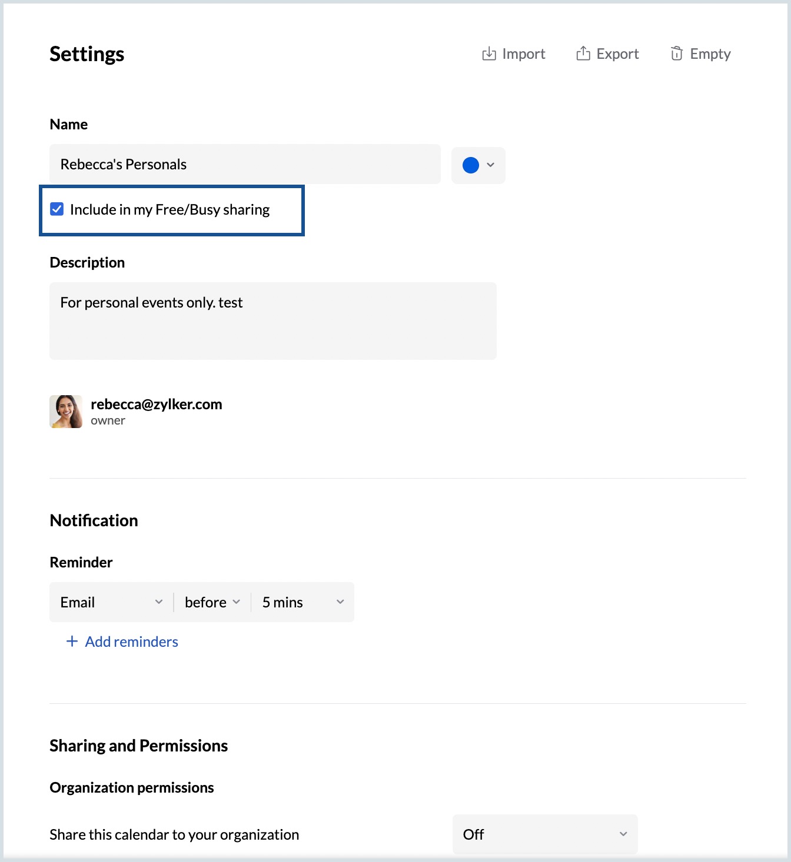Click the Notification section heading
Viewport: 791px width, 862px height.
click(x=94, y=520)
